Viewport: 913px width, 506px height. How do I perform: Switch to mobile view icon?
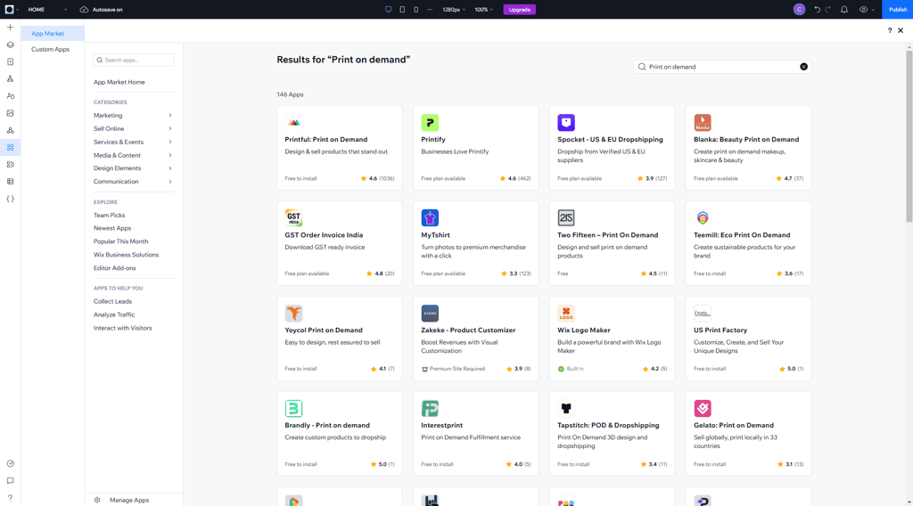tap(415, 9)
